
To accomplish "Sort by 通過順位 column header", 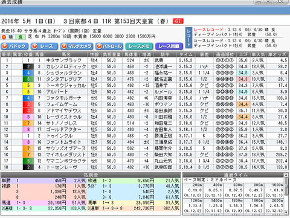I will [x=225, y=54].
